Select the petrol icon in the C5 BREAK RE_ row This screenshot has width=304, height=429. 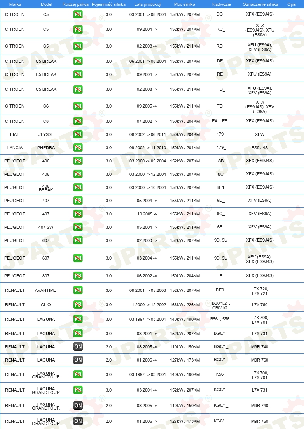click(x=78, y=74)
